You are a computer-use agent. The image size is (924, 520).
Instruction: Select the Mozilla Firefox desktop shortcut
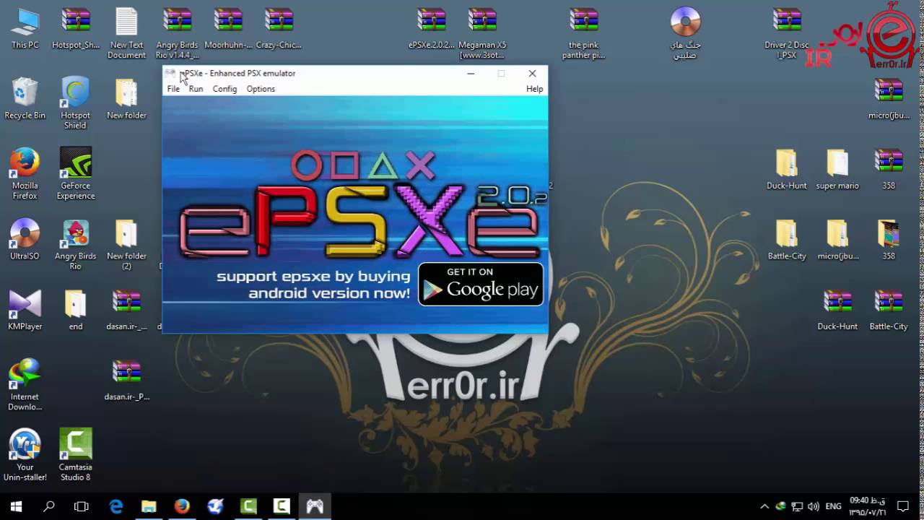tap(25, 173)
